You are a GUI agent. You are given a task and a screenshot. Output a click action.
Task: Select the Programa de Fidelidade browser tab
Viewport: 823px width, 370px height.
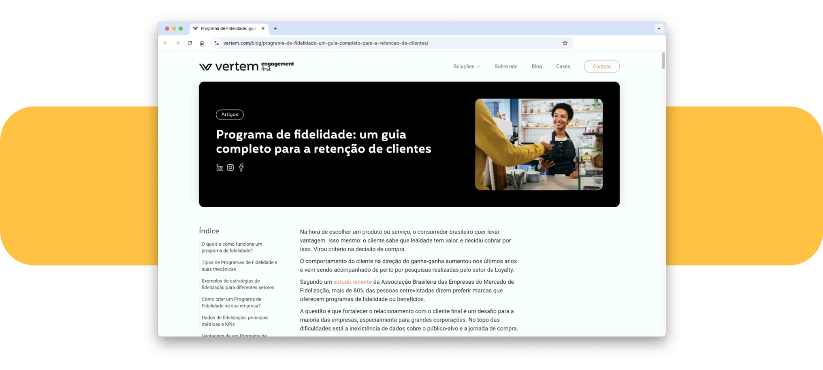229,28
